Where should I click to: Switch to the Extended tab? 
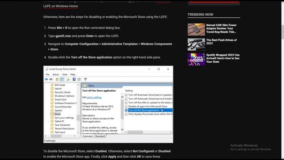point(88,136)
